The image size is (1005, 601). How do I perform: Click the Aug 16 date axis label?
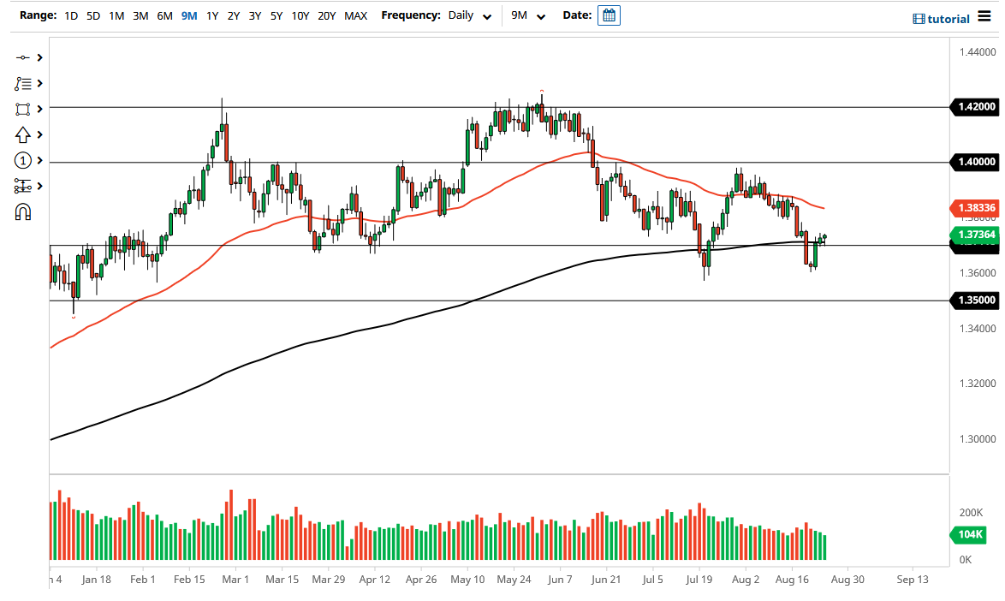[792, 580]
